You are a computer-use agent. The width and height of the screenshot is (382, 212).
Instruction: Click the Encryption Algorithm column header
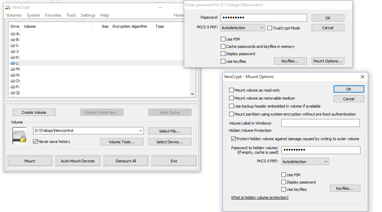pos(132,26)
